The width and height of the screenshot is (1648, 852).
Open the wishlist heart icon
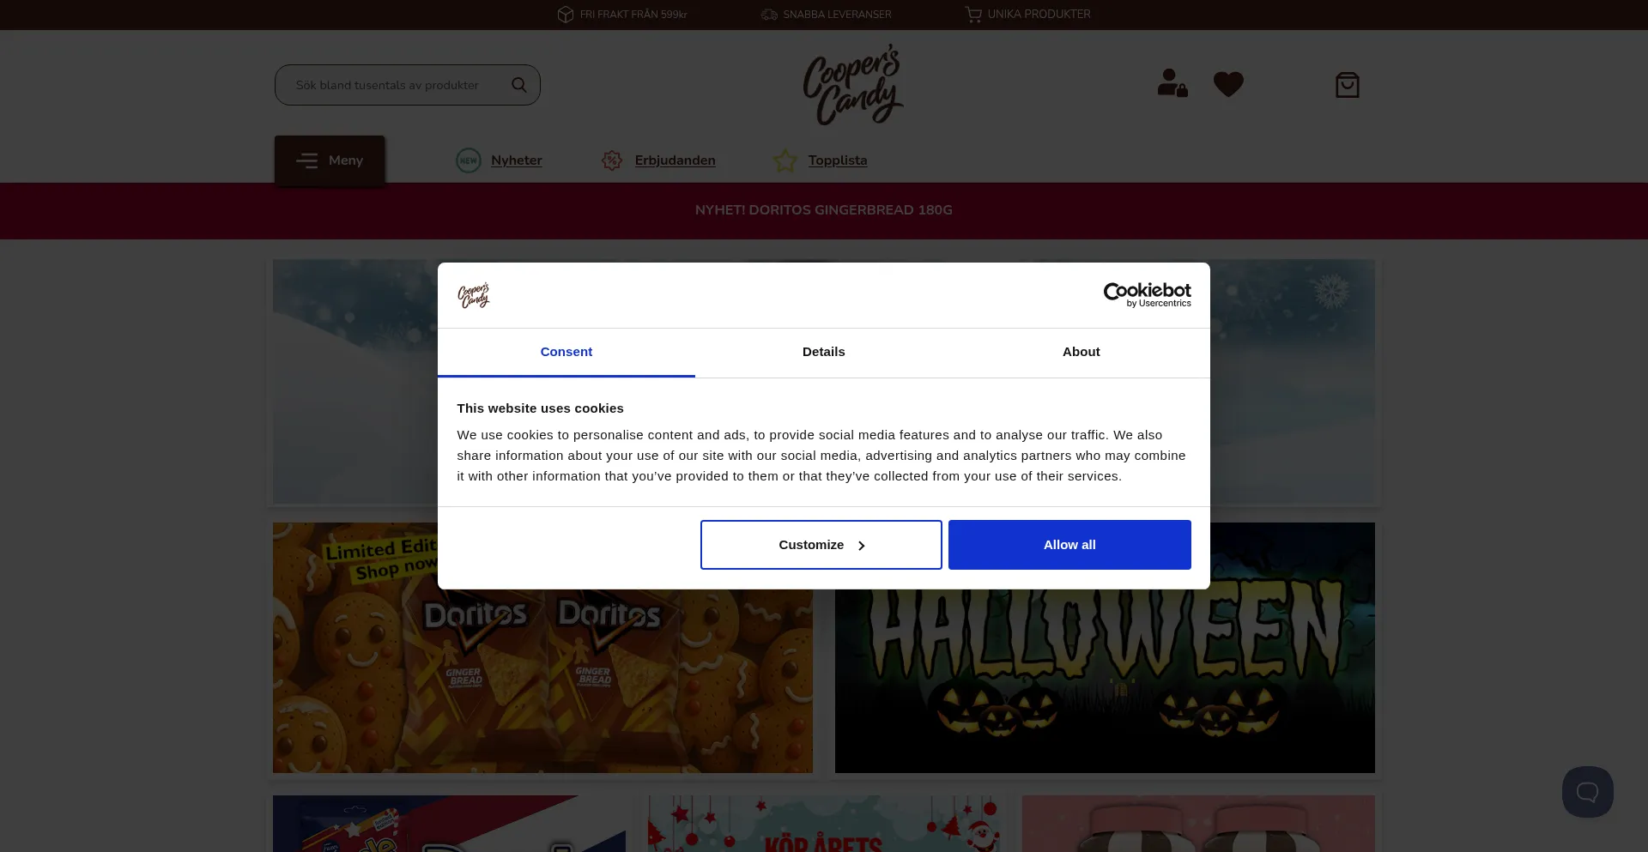pyautogui.click(x=1228, y=84)
